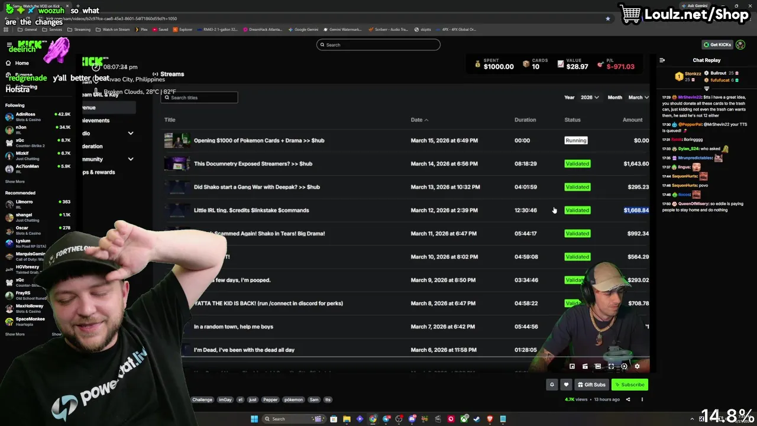Open 'Little IRL ting' stream title
757x426 pixels.
(x=251, y=210)
